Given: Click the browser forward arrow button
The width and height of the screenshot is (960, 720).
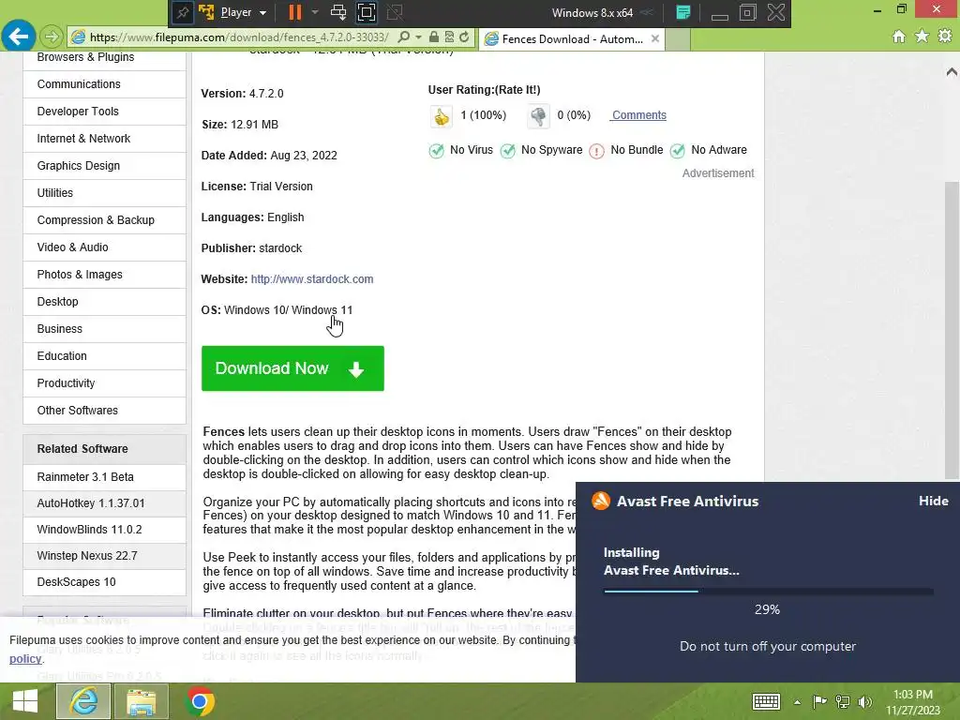Looking at the screenshot, I should [x=52, y=37].
